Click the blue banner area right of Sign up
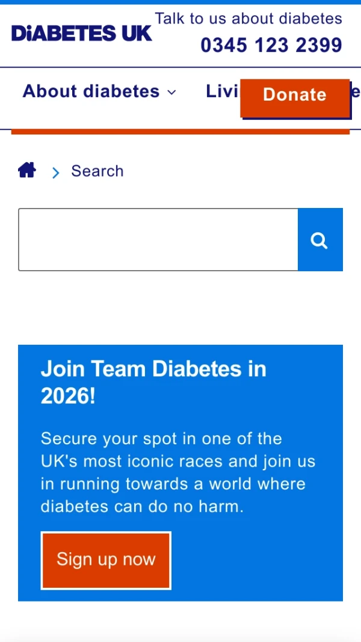Screen dimensions: 361x642 coord(256,561)
